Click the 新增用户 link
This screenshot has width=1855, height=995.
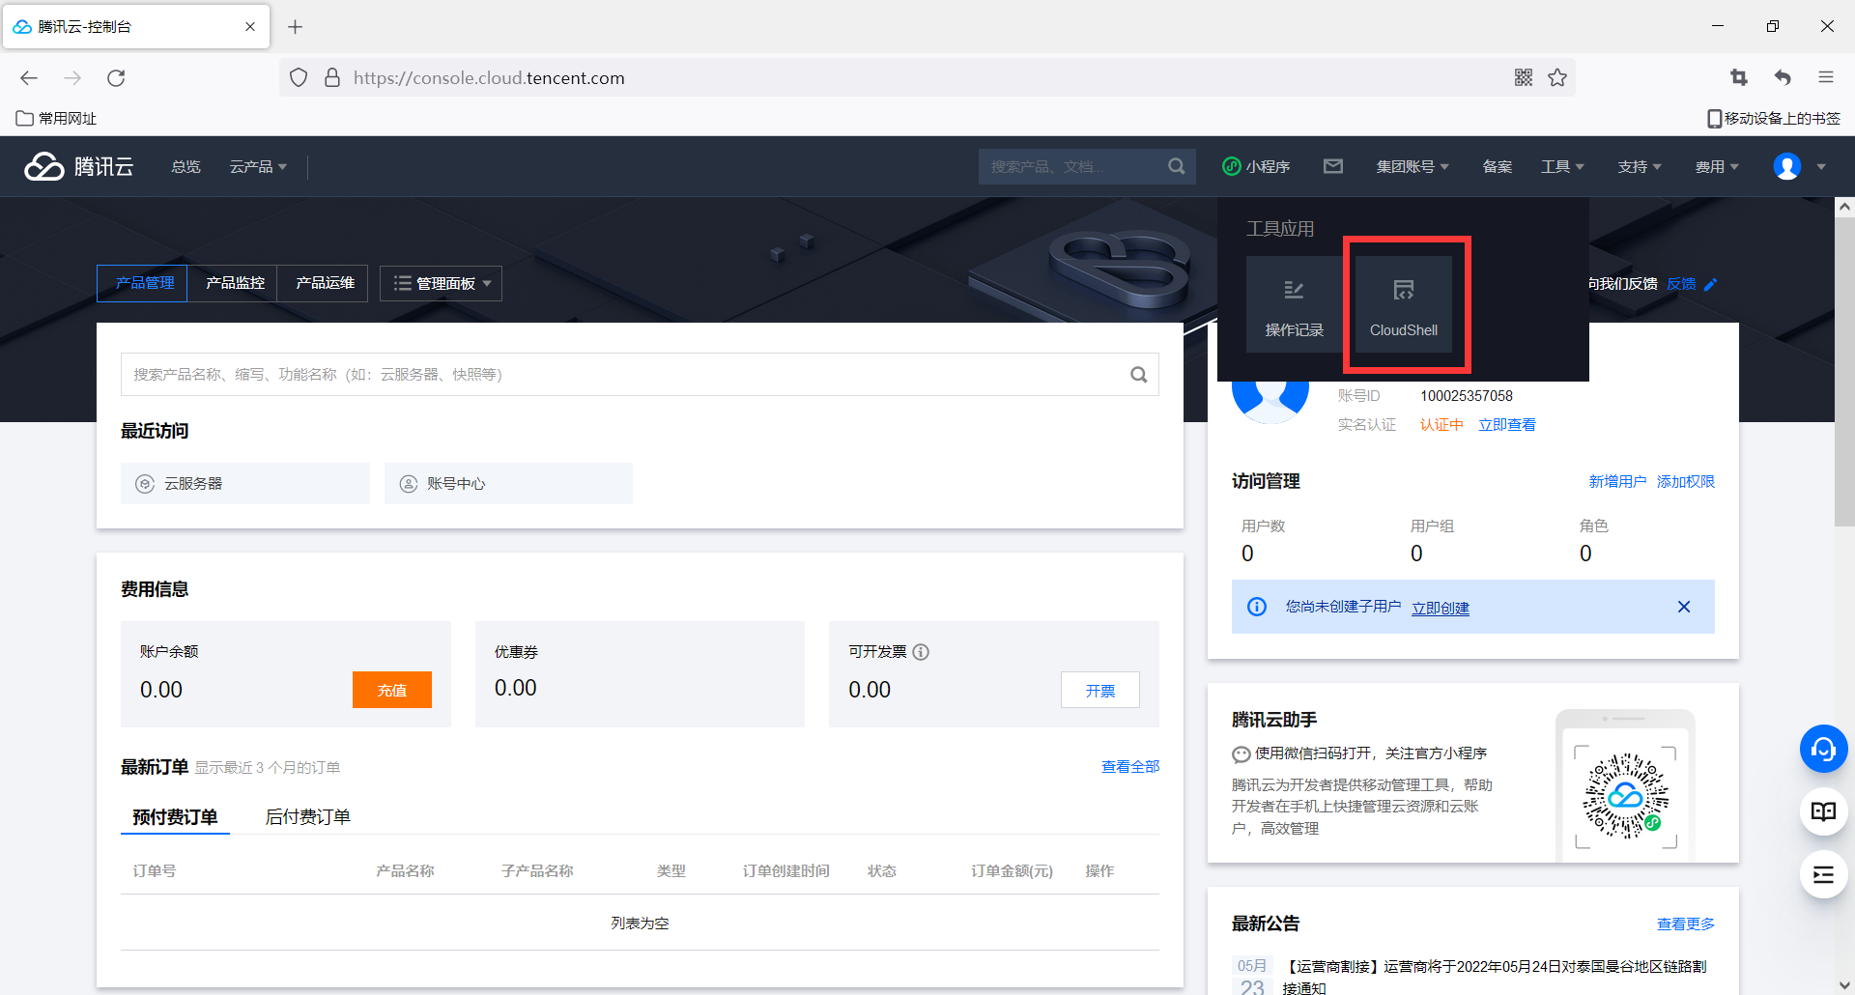pos(1617,481)
